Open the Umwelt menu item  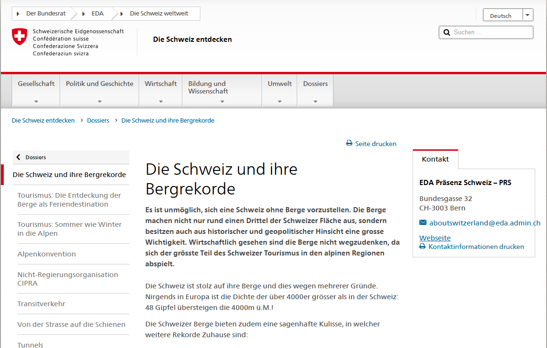tap(279, 91)
